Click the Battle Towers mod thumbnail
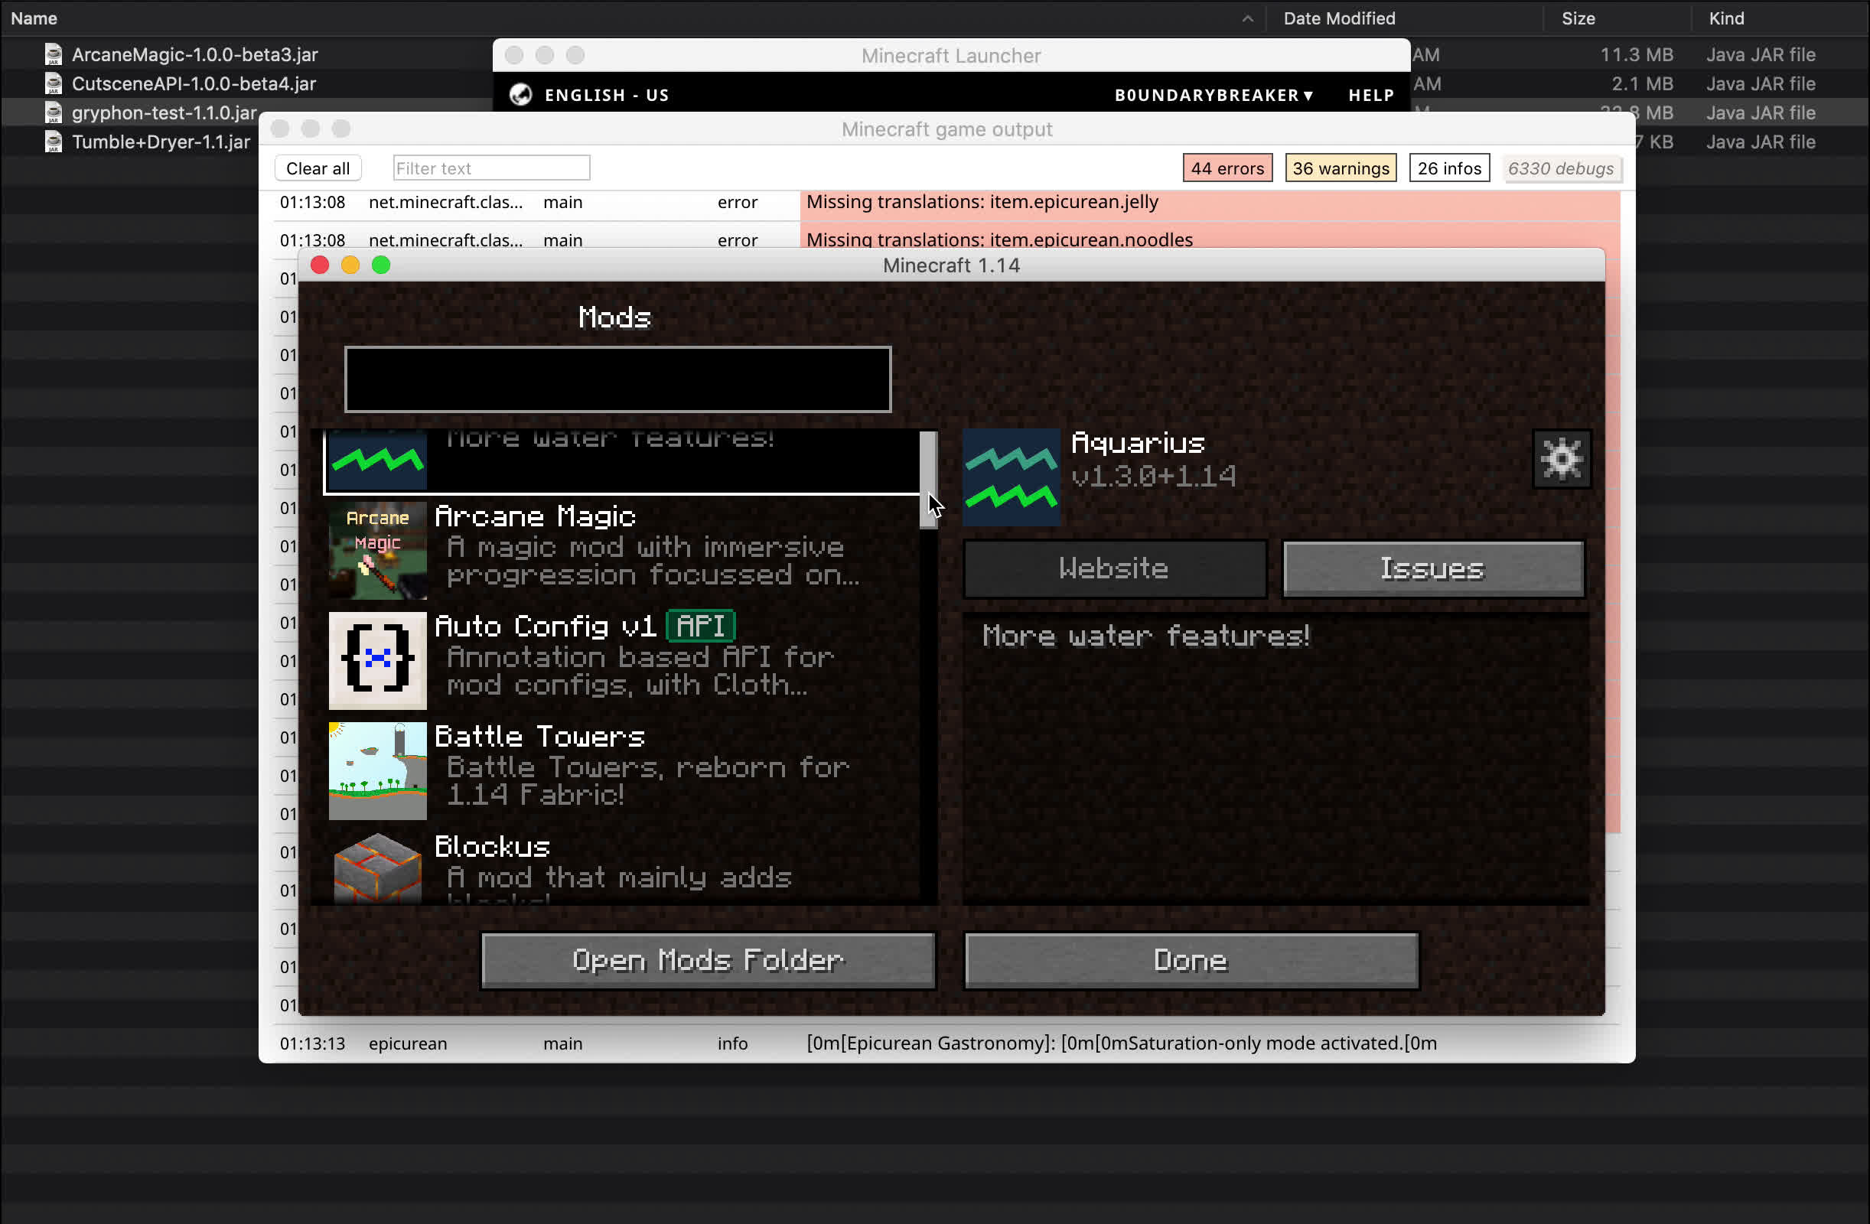This screenshot has width=1870, height=1224. [x=377, y=770]
